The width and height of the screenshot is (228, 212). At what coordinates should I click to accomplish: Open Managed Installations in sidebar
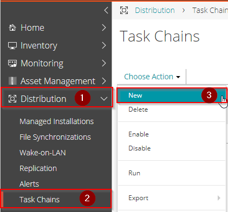[x=56, y=121]
